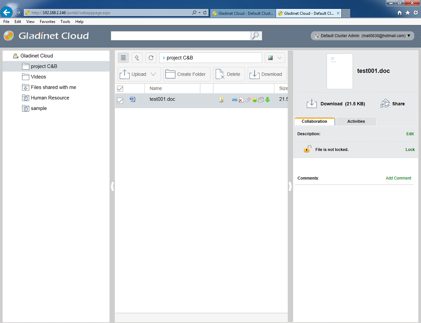Viewport: 421px width, 323px height.
Task: Open the Default Cluster Admin user menu
Action: click(362, 36)
